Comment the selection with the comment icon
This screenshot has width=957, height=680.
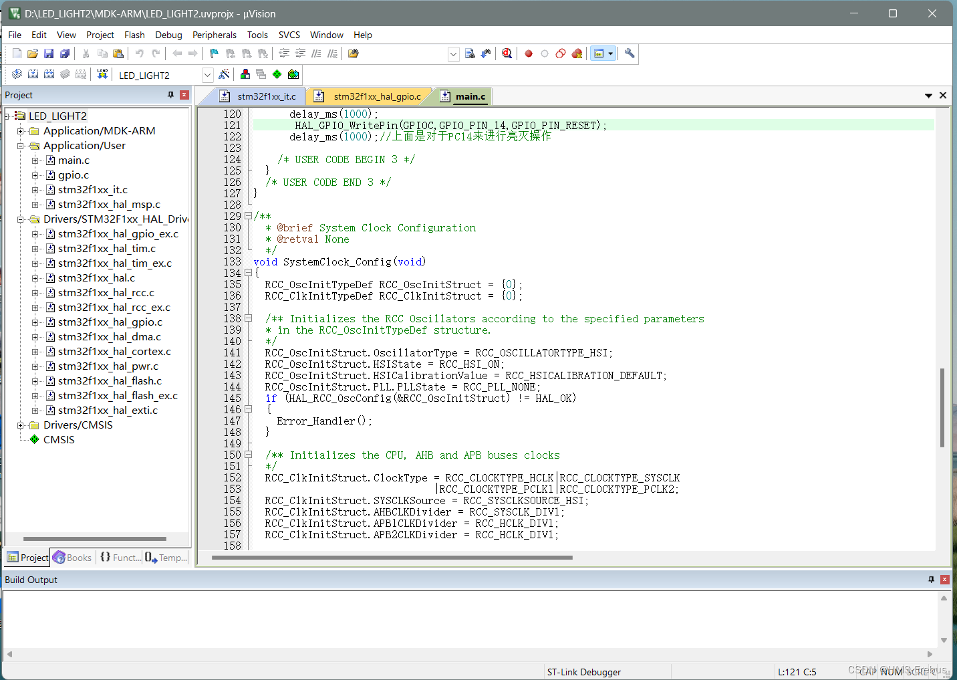pos(316,53)
